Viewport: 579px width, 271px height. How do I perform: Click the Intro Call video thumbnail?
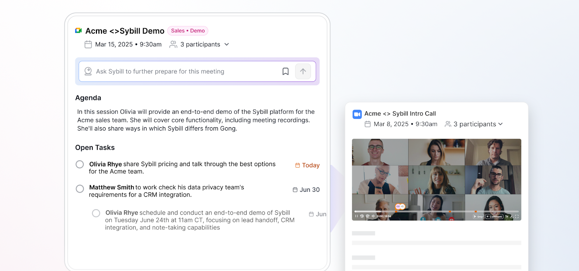[x=436, y=179]
